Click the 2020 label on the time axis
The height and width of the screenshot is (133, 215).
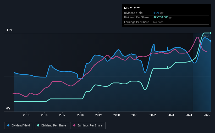[117, 115]
